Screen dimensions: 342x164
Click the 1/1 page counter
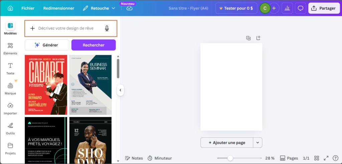point(306,158)
